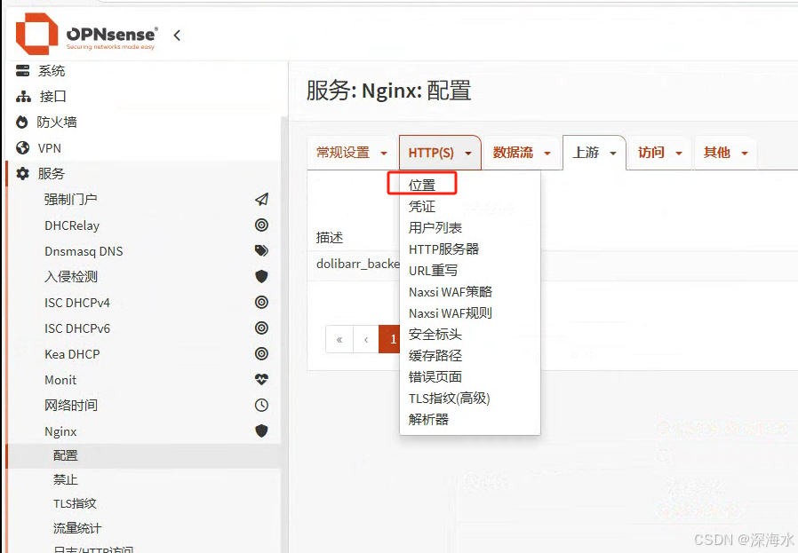Select 错误页面 menu entry
Image resolution: width=798 pixels, height=553 pixels.
[435, 376]
